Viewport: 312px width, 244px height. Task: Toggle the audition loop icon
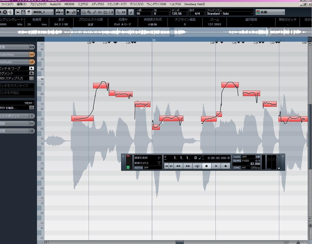coord(74,12)
